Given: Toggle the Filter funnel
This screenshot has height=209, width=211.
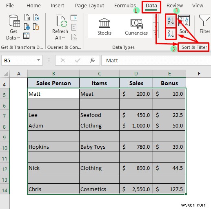Looking at the screenshot, I should [204, 24].
